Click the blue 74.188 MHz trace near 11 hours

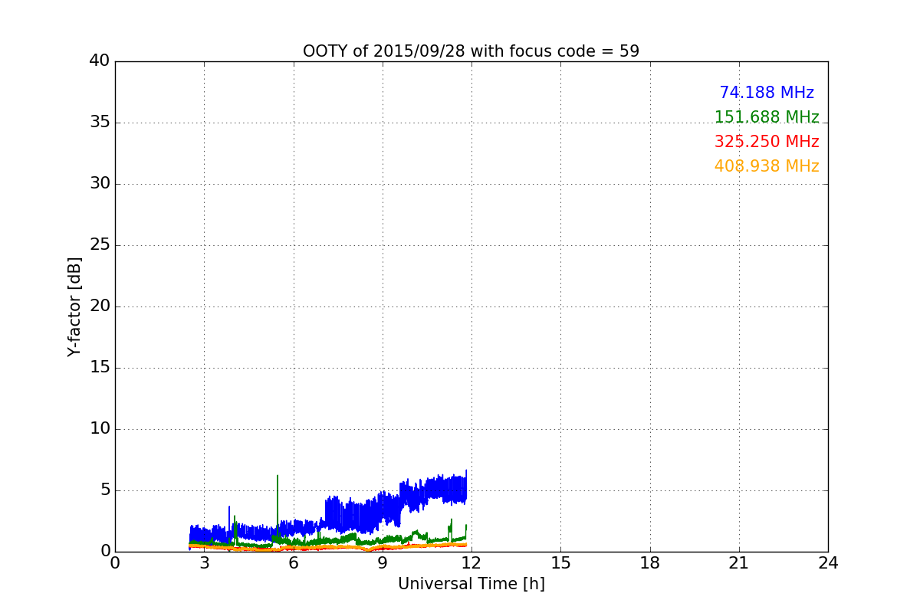(x=442, y=489)
